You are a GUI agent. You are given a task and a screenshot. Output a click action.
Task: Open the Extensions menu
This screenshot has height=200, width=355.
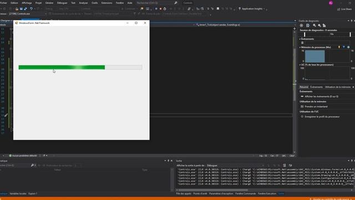click(106, 3)
